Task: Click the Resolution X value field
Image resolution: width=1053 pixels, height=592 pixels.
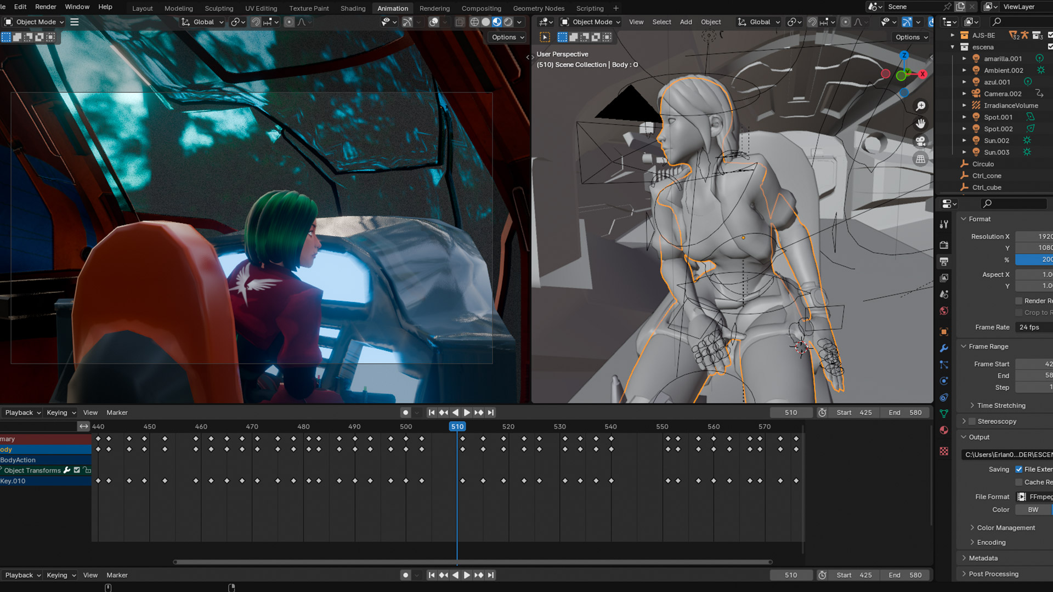Action: click(1034, 236)
